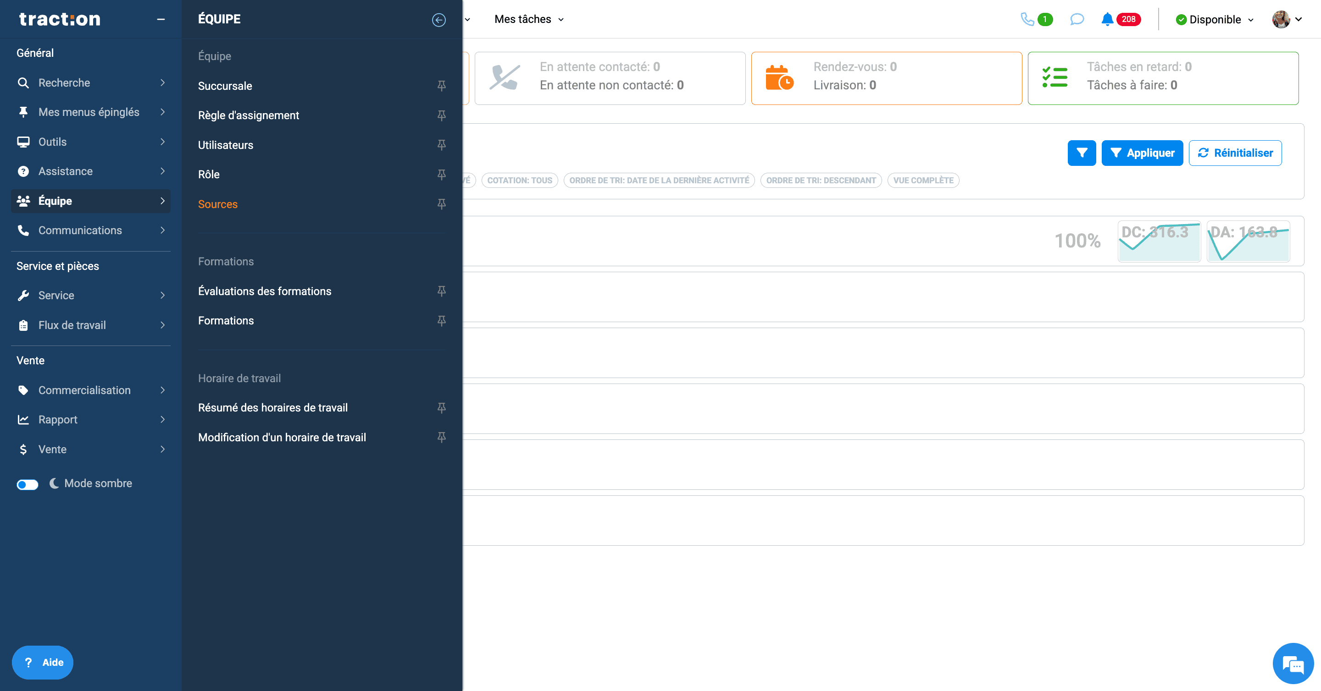Expand the Assistance sidebar menu
This screenshot has width=1321, height=691.
click(x=91, y=171)
